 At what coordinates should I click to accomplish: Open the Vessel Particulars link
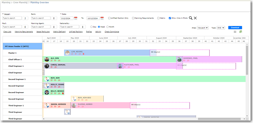click(x=43, y=31)
